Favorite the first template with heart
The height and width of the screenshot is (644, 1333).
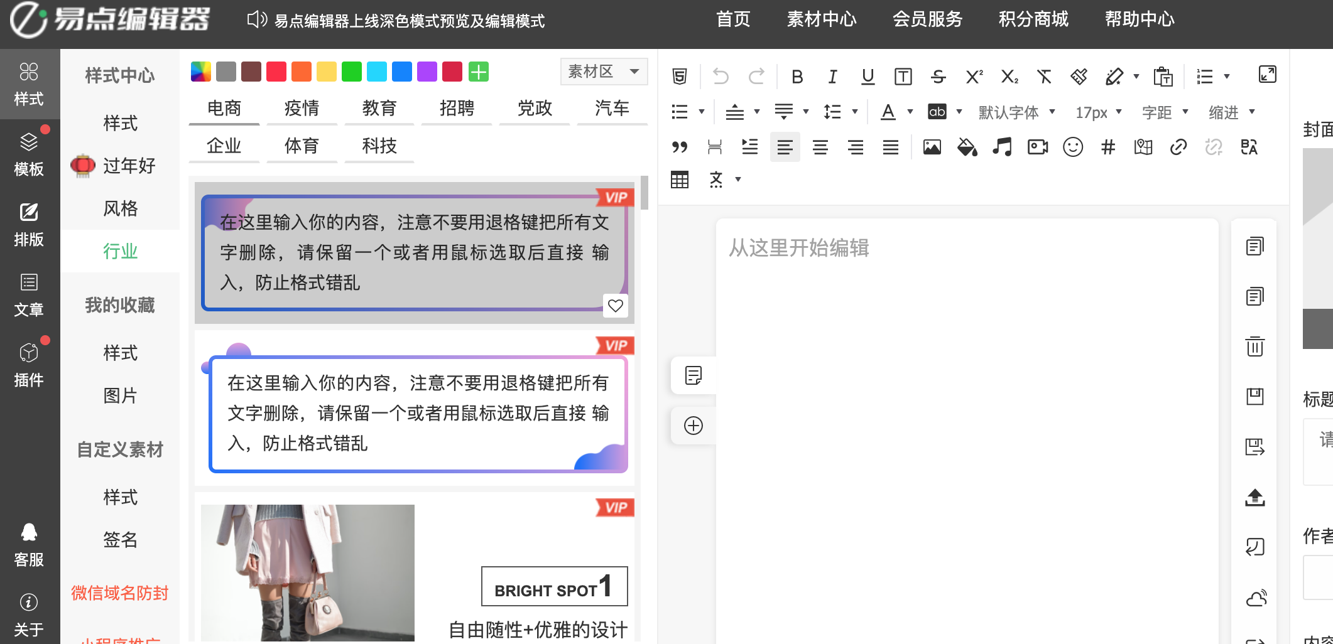[616, 306]
